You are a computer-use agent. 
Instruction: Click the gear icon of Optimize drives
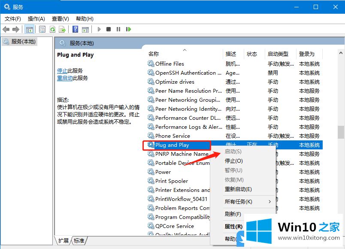(x=151, y=82)
